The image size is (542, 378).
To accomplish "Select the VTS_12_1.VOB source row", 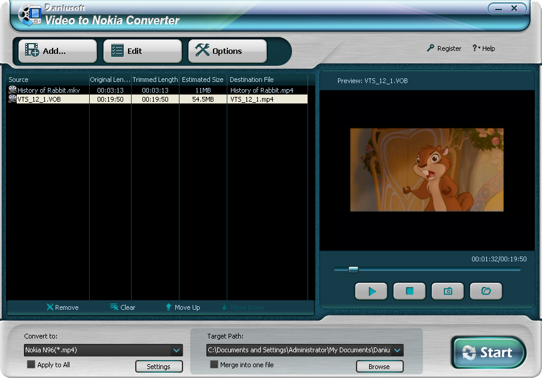I will pyautogui.click(x=157, y=99).
